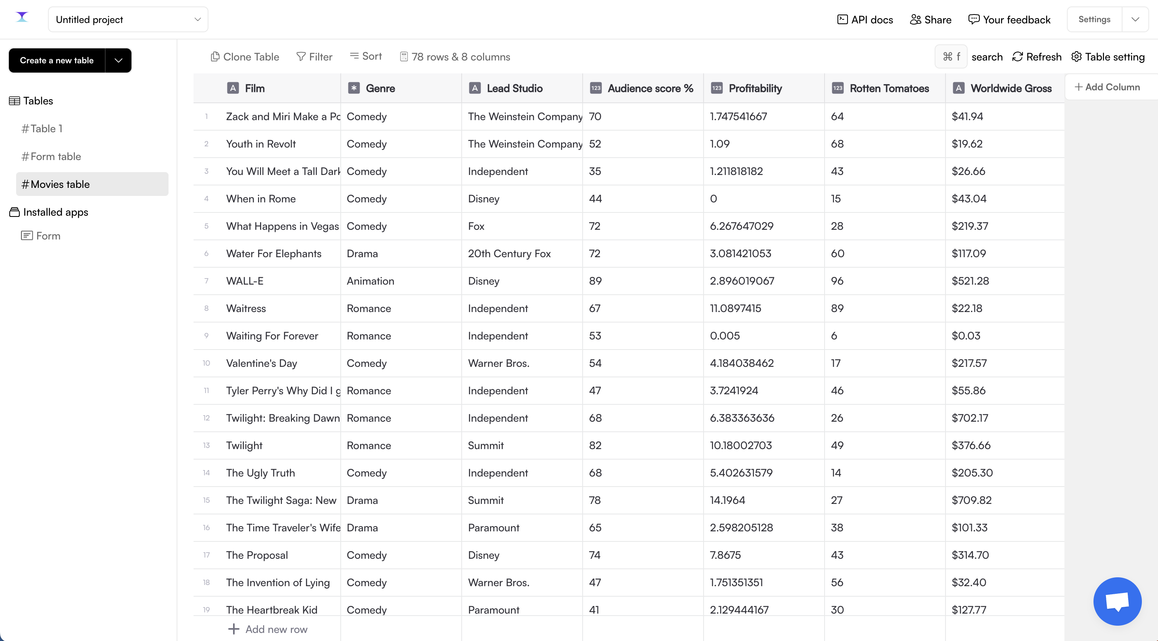Click the Tables section icon
The height and width of the screenshot is (641, 1158).
15,101
